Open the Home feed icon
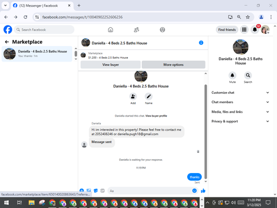The width and height of the screenshot is (277, 208). click(x=110, y=29)
